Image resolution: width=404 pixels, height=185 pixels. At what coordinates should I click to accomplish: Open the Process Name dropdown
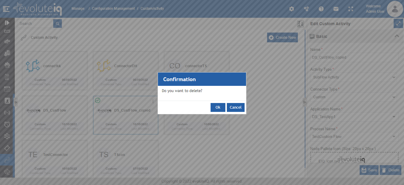click(354, 136)
